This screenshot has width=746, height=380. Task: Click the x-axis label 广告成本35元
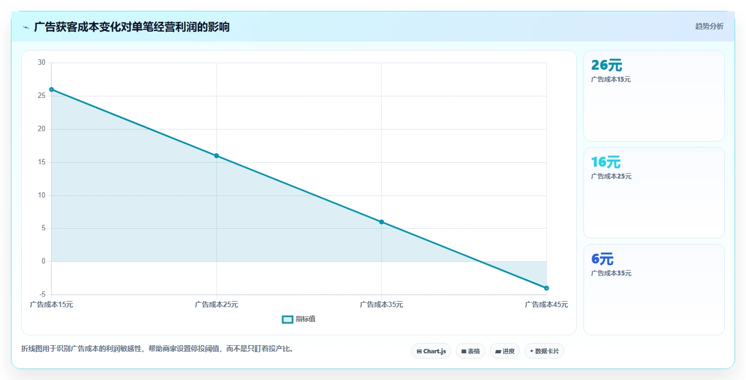[381, 305]
